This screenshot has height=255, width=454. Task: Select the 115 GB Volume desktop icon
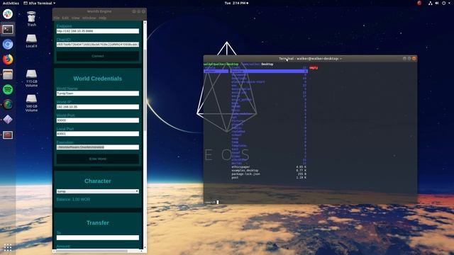point(31,78)
